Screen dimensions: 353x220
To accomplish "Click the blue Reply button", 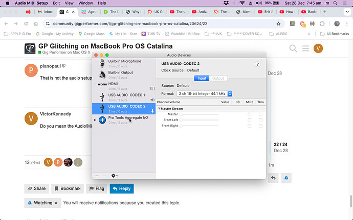I will coord(122,188).
